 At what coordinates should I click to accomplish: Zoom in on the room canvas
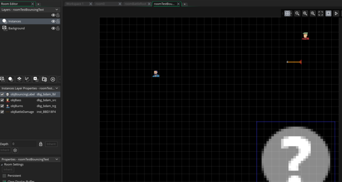pos(313,13)
